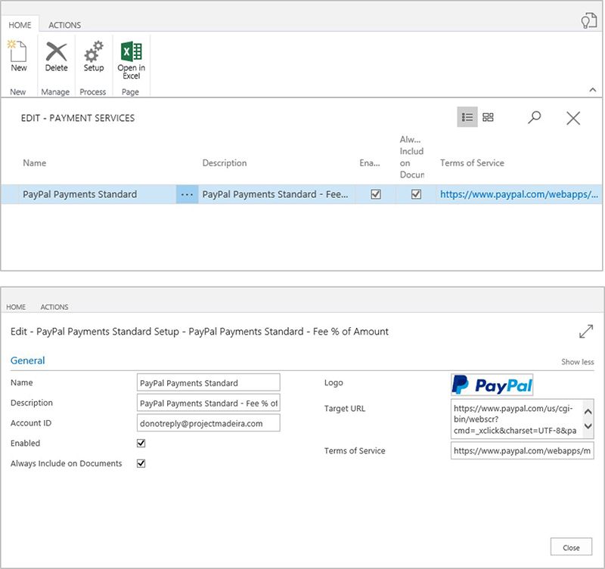The height and width of the screenshot is (569, 605).
Task: Open the ACTIONS tab in setup dialog
Action: tap(54, 307)
